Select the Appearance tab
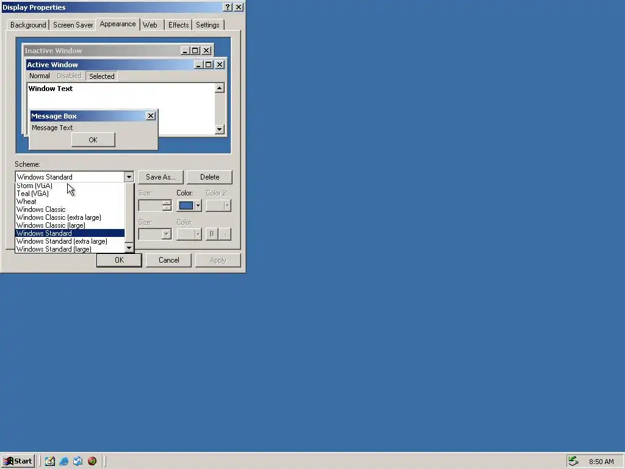 tap(118, 24)
